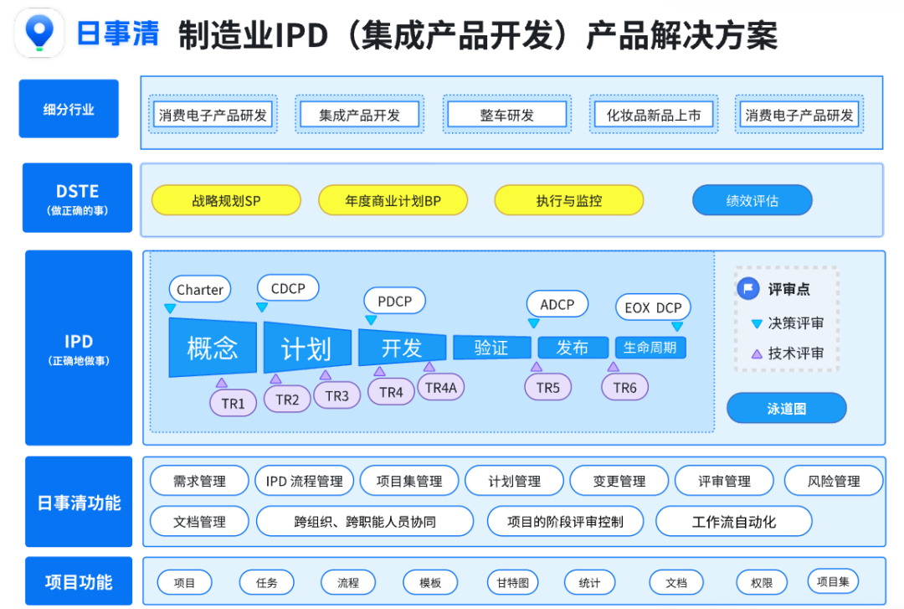Expand the Charter milestone bubble

199,290
